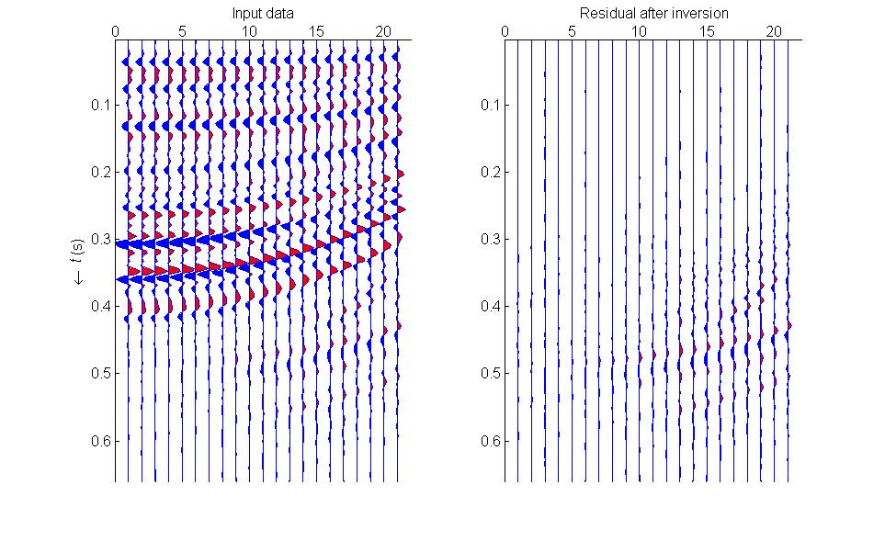885x541 pixels.
Task: Select x-axis tick 10 on Input data plot
Action: coord(249,31)
